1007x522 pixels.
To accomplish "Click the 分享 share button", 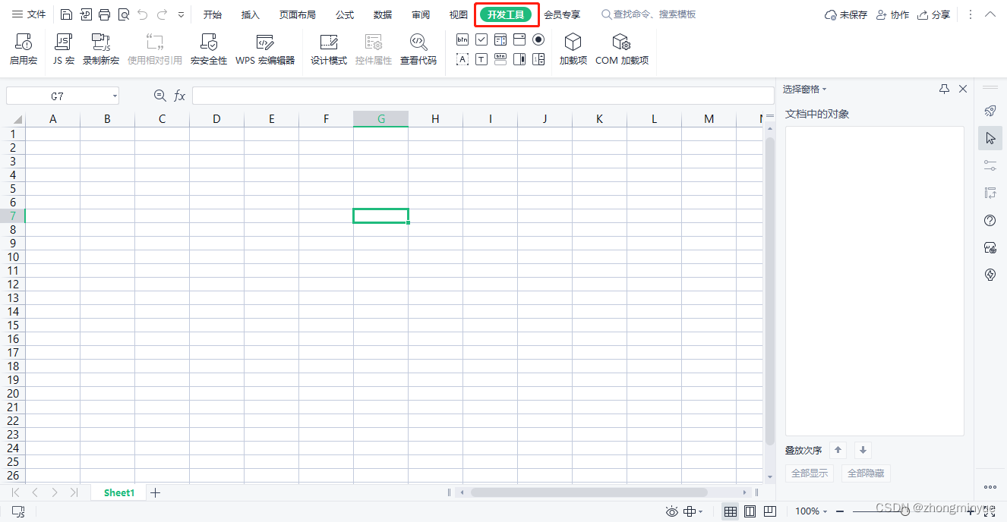I will [933, 14].
